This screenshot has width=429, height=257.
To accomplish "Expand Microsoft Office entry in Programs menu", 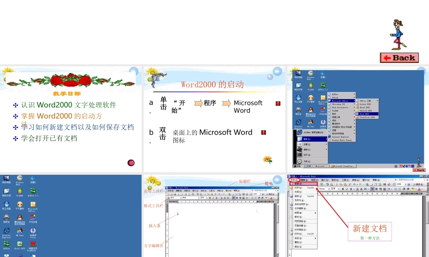I will pyautogui.click(x=342, y=101).
